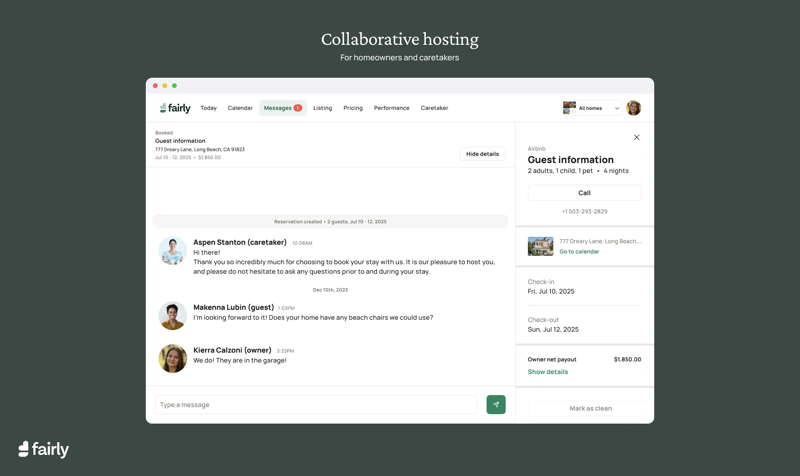The width and height of the screenshot is (800, 476).
Task: Click the $1,850.00 owner net payout amount
Action: pyautogui.click(x=627, y=359)
